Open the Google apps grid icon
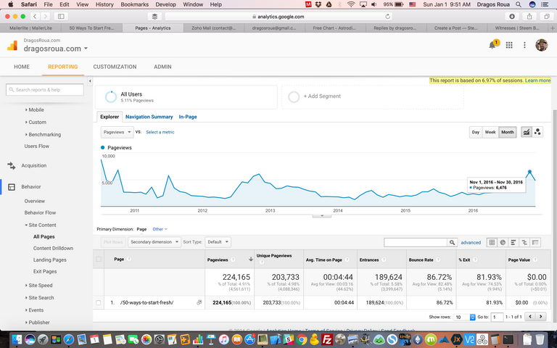The image size is (557, 348). pyautogui.click(x=509, y=45)
